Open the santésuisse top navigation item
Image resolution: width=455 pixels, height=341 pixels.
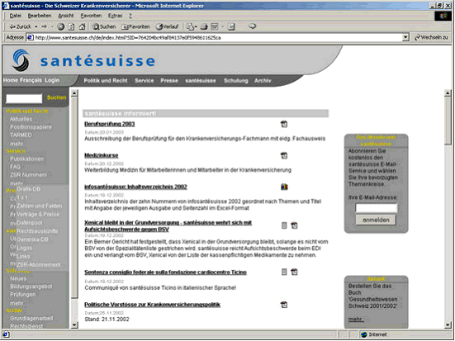tap(201, 81)
